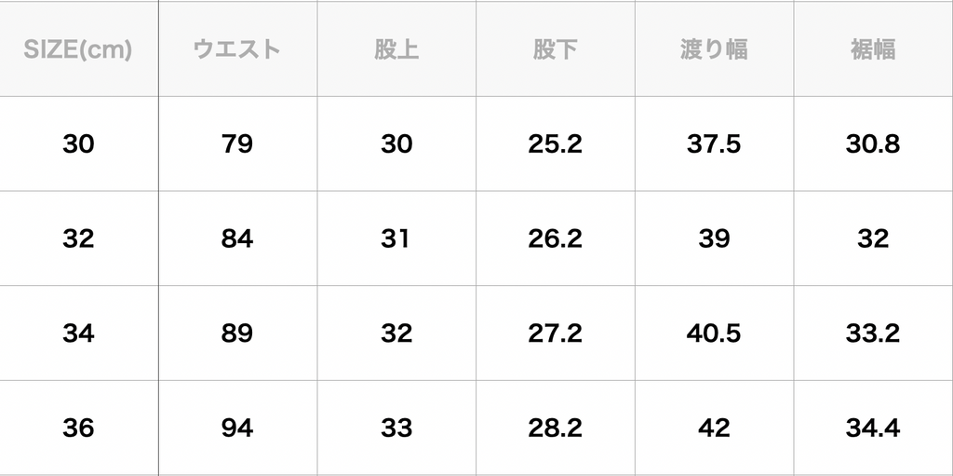Select the 股下 header cell
This screenshot has height=476, width=953.
[555, 49]
